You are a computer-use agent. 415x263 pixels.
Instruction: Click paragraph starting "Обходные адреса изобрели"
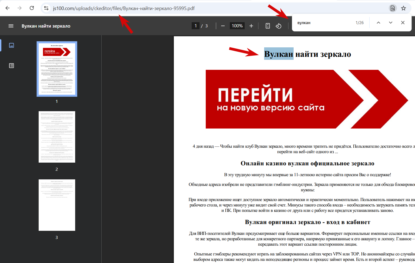pos(302,187)
